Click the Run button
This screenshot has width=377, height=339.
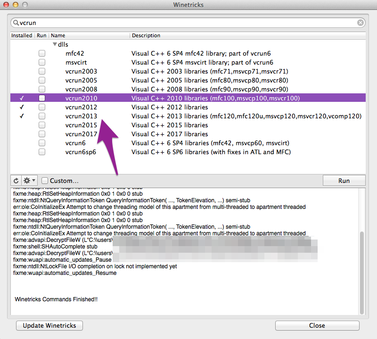344,181
